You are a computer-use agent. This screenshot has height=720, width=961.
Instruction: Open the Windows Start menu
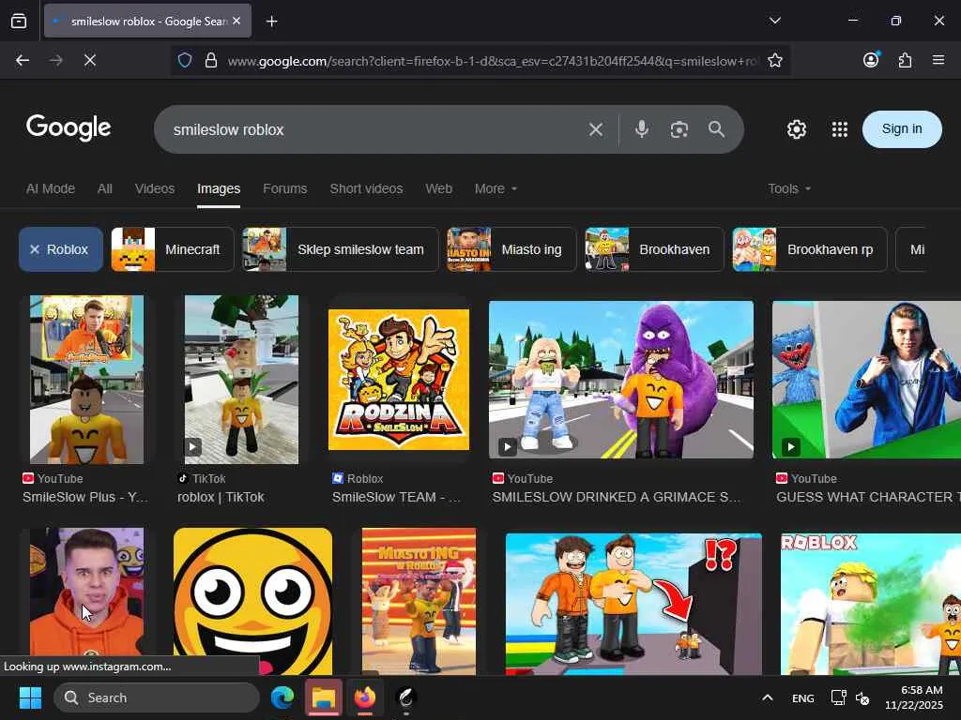click(x=30, y=697)
